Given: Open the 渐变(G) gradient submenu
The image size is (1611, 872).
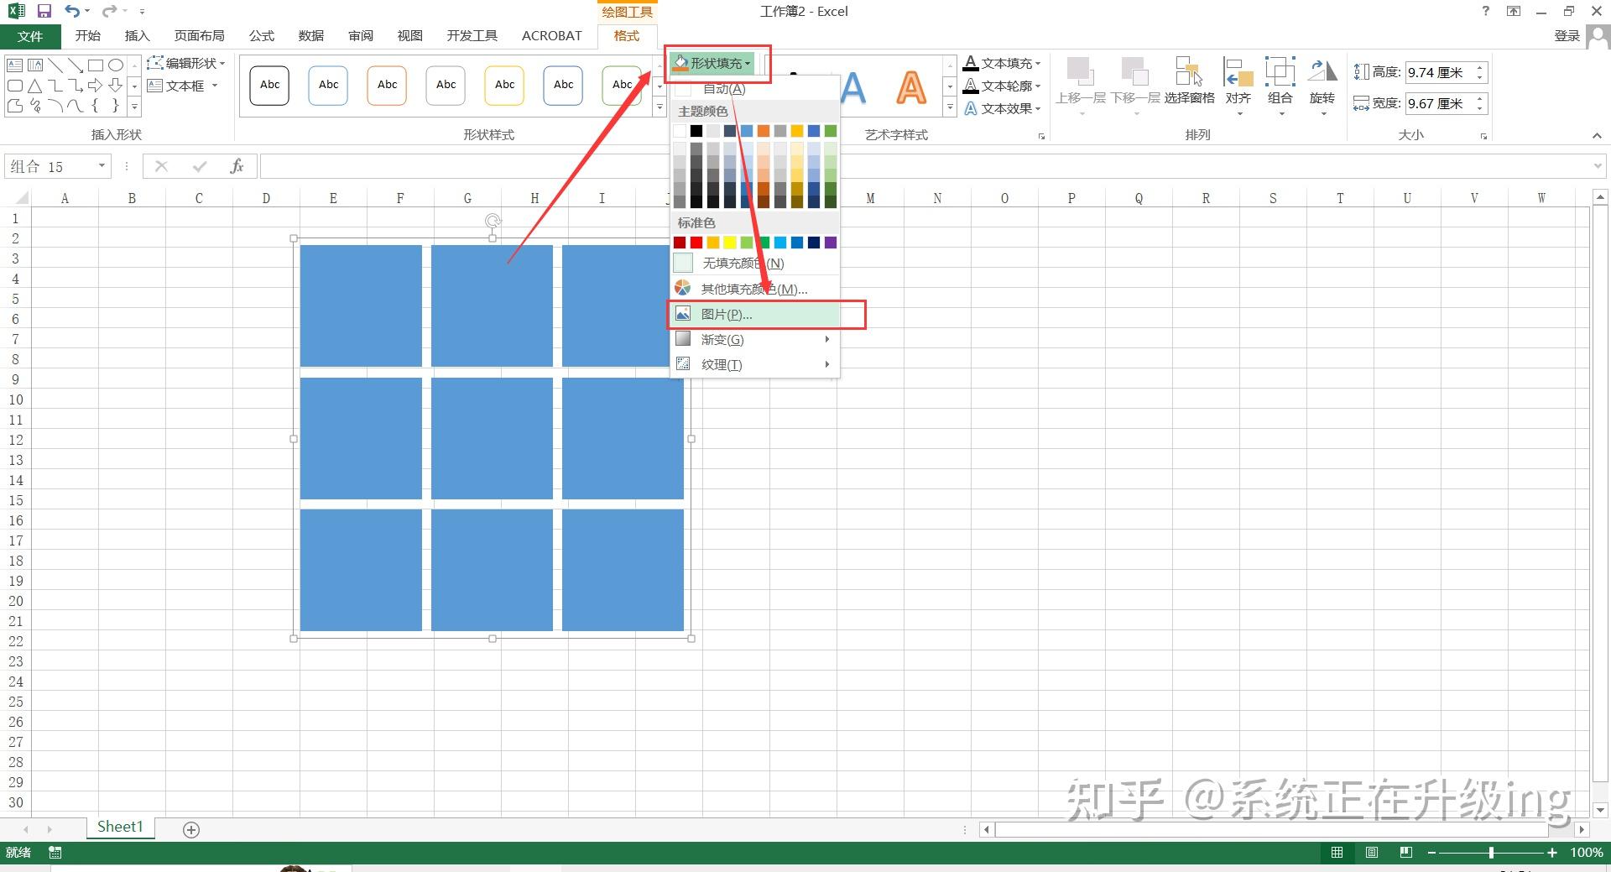Looking at the screenshot, I should tap(754, 339).
